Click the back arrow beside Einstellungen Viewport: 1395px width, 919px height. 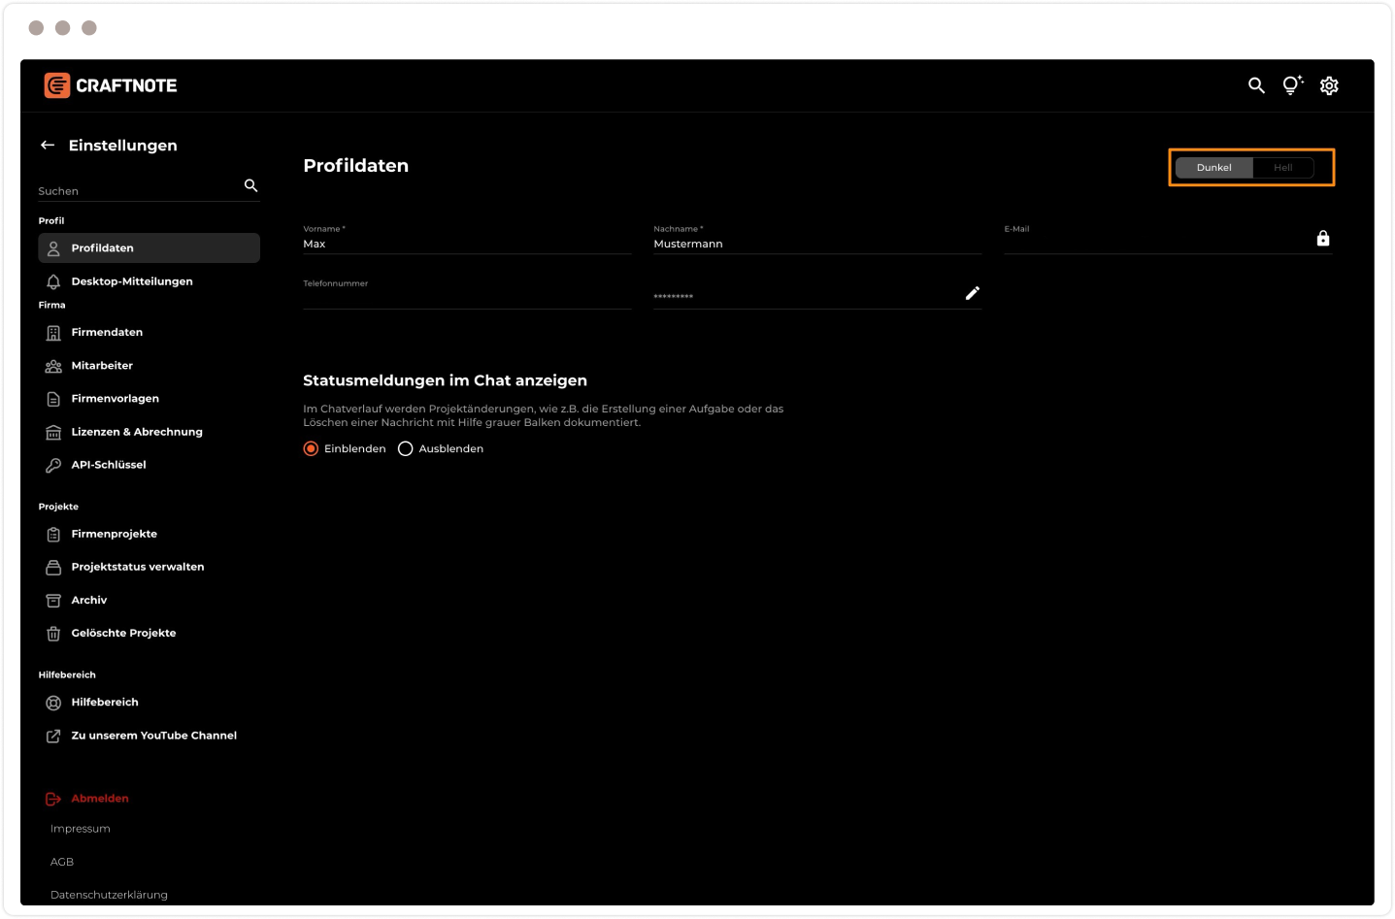tap(48, 145)
